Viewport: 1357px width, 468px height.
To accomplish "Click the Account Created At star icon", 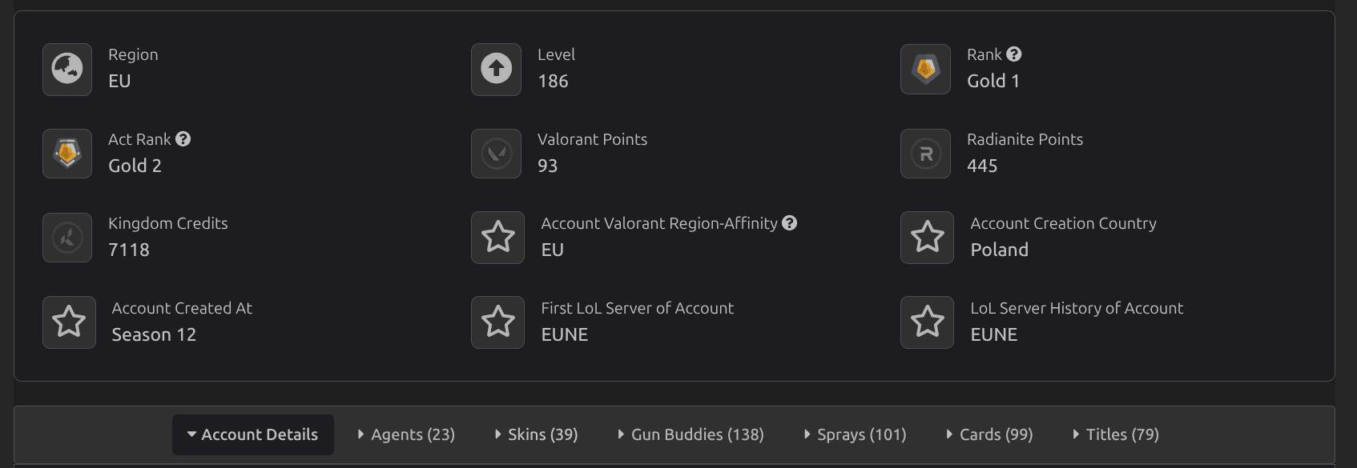I will pos(69,322).
